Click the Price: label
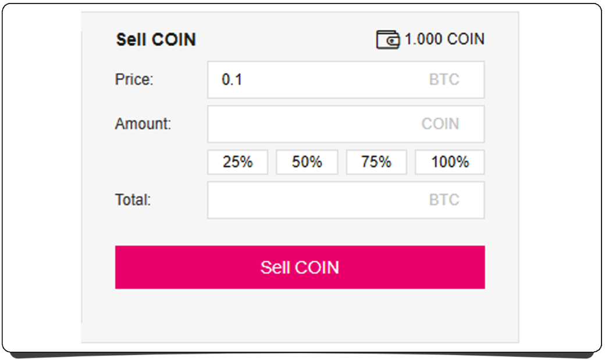Screen dimensions: 605x360 coord(134,80)
